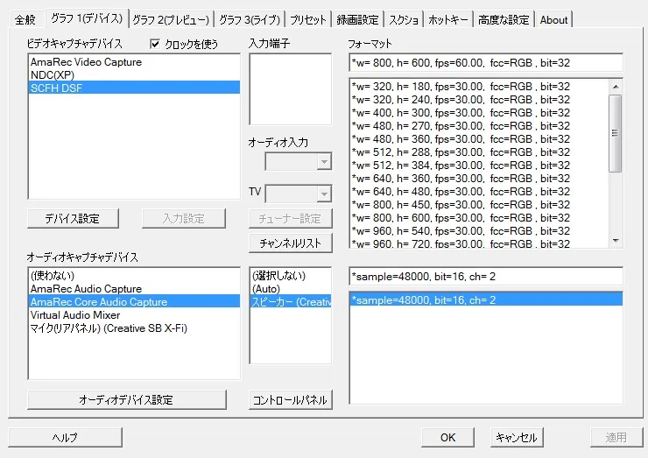The width and height of the screenshot is (648, 458).
Task: Expand the TV dropdown
Action: [x=324, y=194]
